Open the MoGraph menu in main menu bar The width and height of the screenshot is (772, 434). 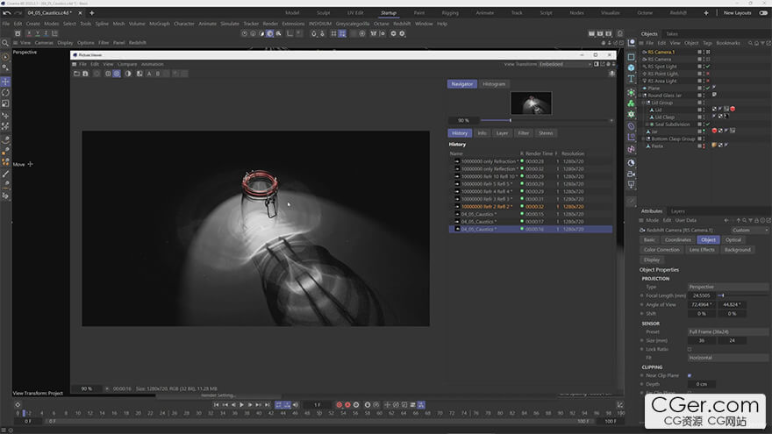click(160, 24)
